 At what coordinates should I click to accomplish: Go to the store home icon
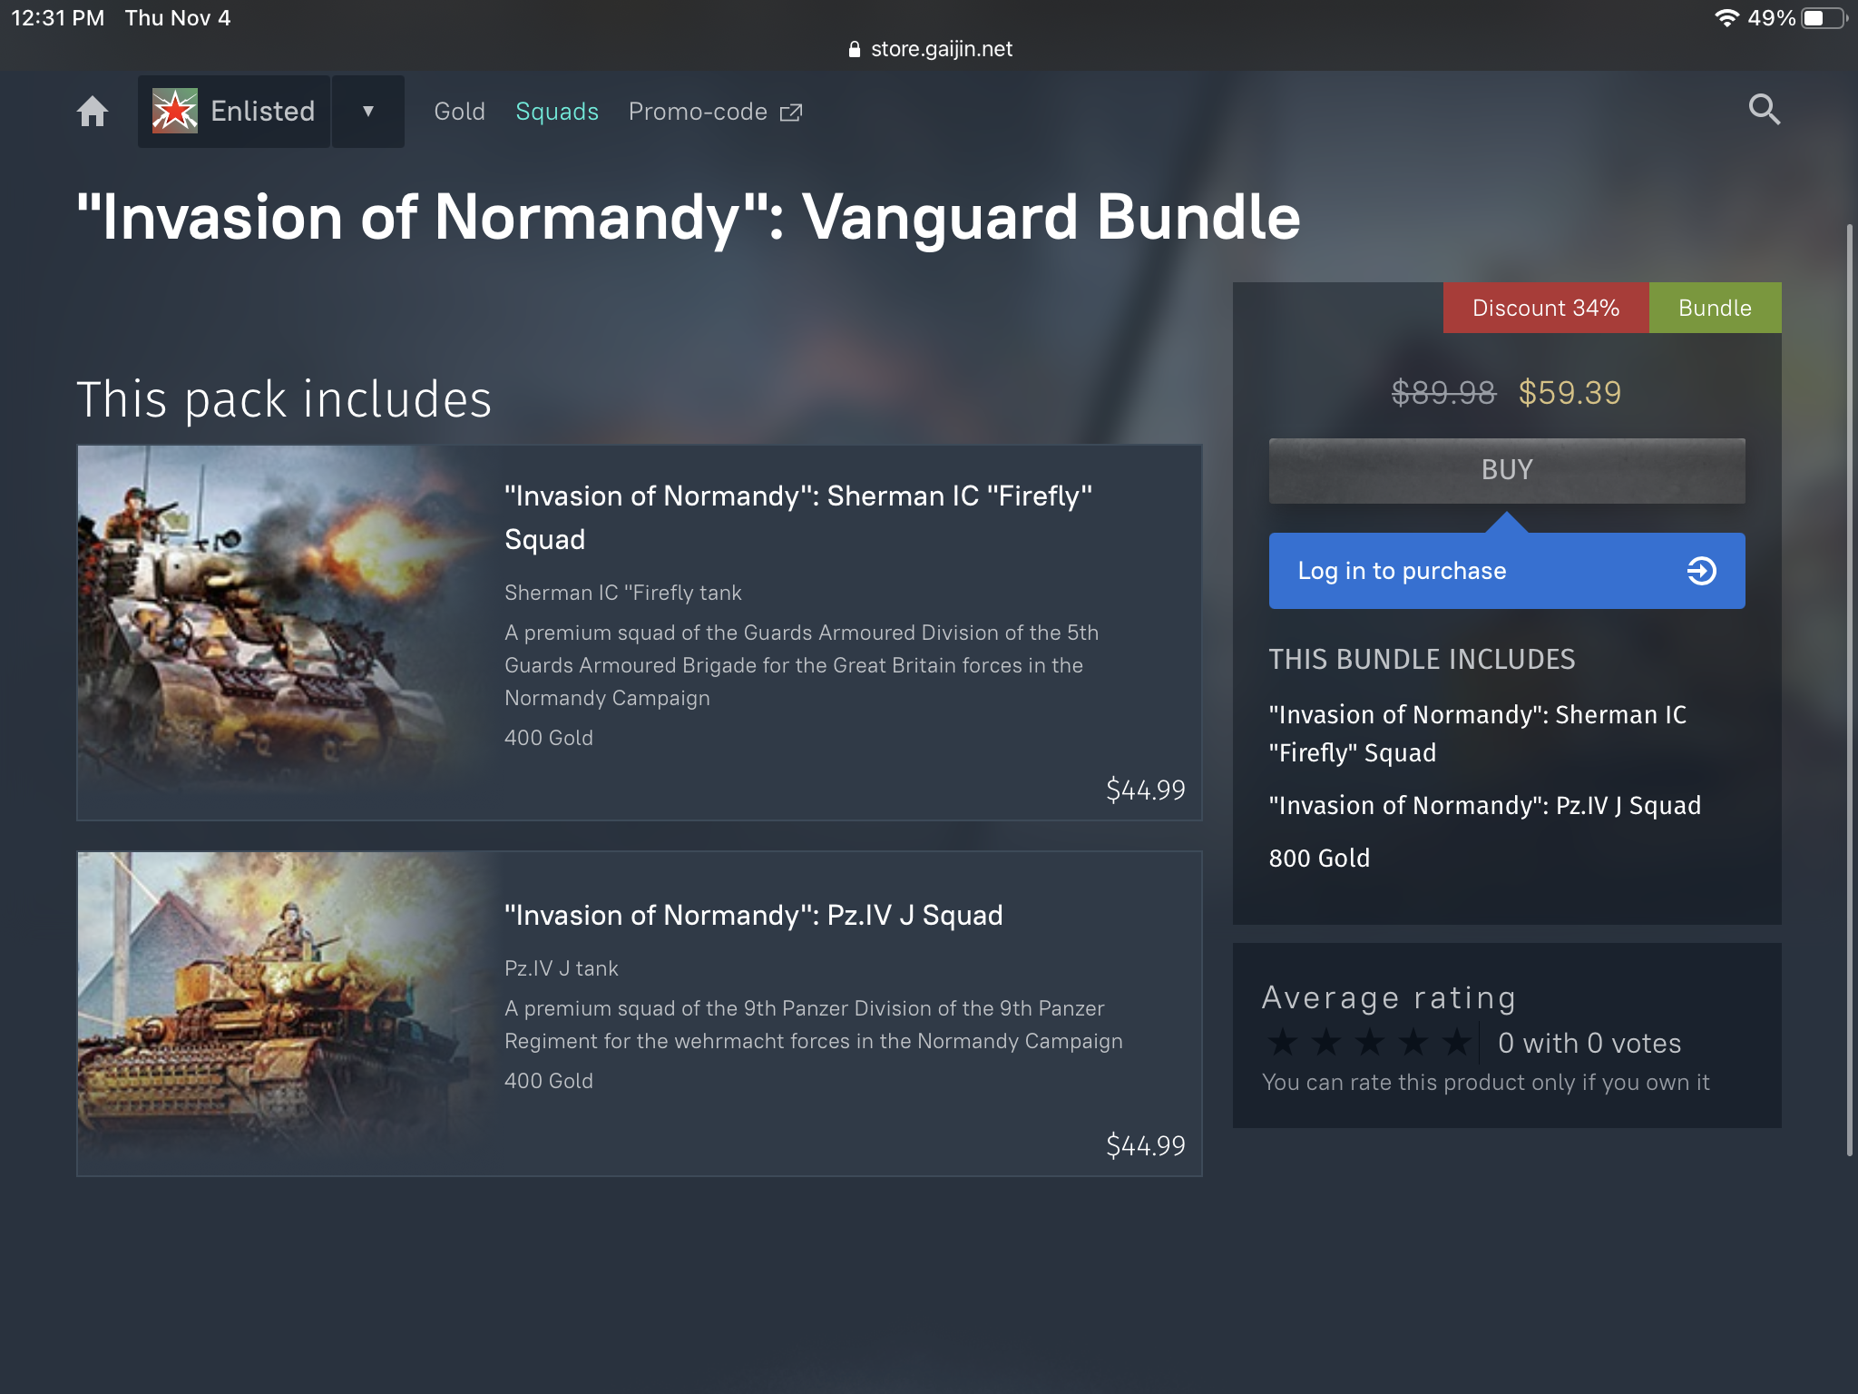click(93, 112)
